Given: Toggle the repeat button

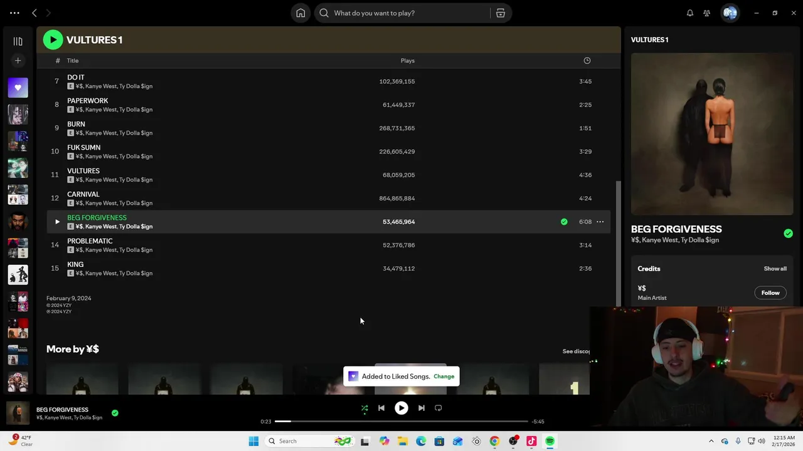Looking at the screenshot, I should pyautogui.click(x=439, y=408).
